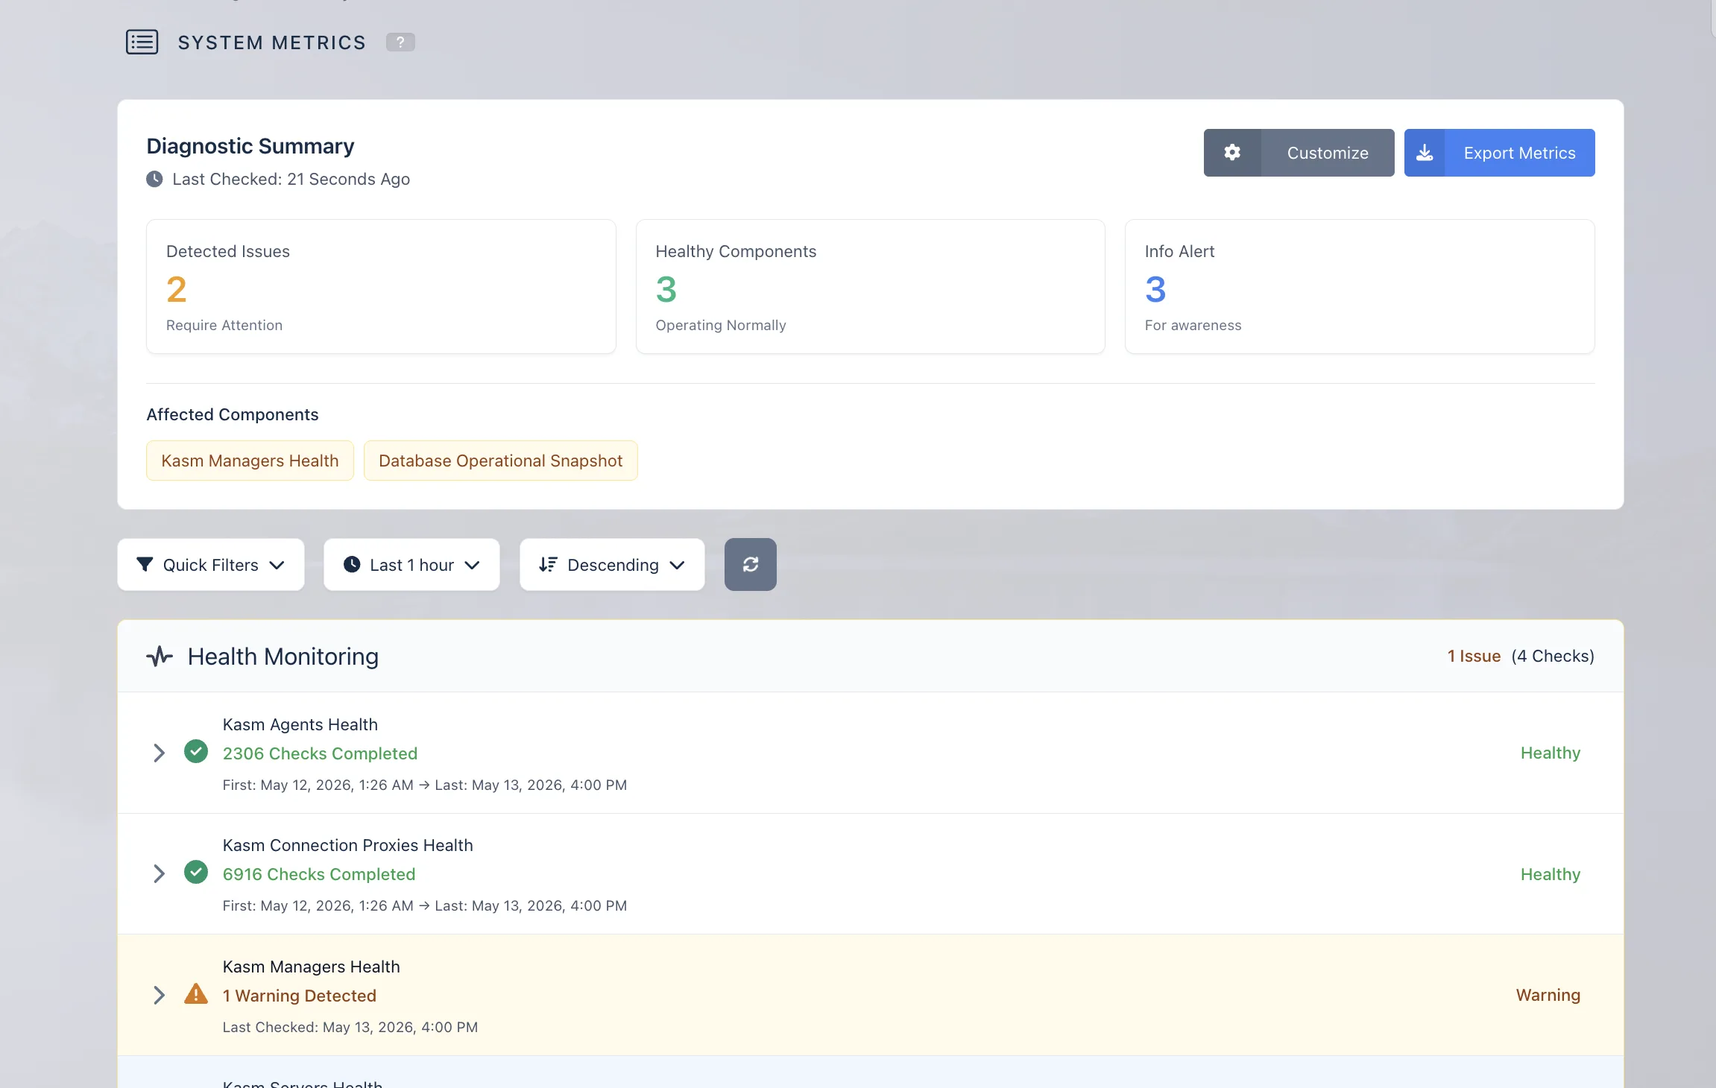Image resolution: width=1716 pixels, height=1088 pixels.
Task: Click the green check icon for Connection Proxies Health
Action: [x=196, y=872]
